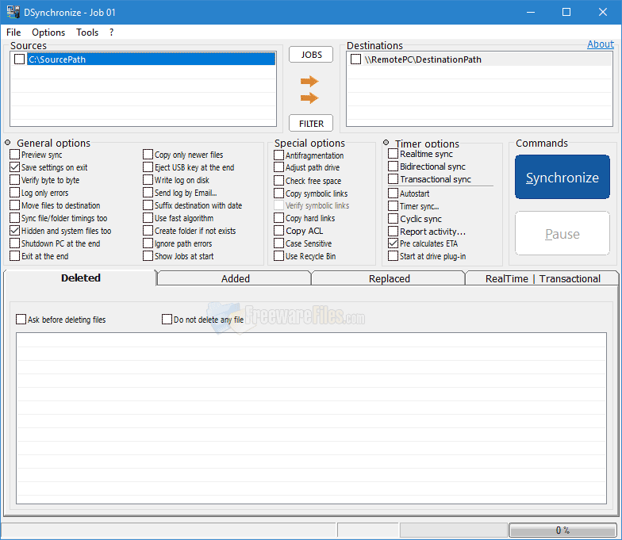The height and width of the screenshot is (540, 622).
Task: Uncheck Pre calculates ETA
Action: [394, 243]
